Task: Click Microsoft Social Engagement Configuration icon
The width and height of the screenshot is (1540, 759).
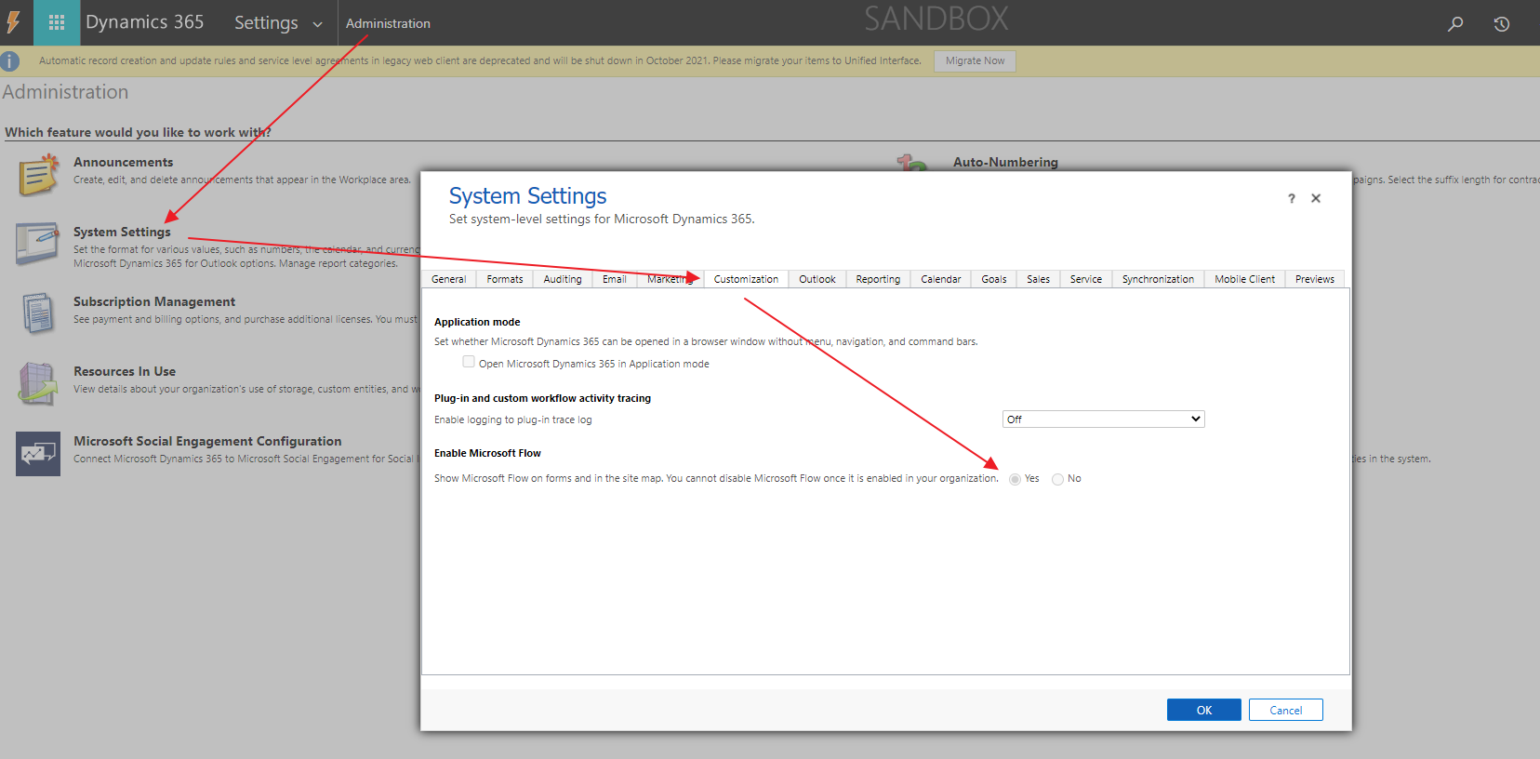Action: click(x=38, y=454)
